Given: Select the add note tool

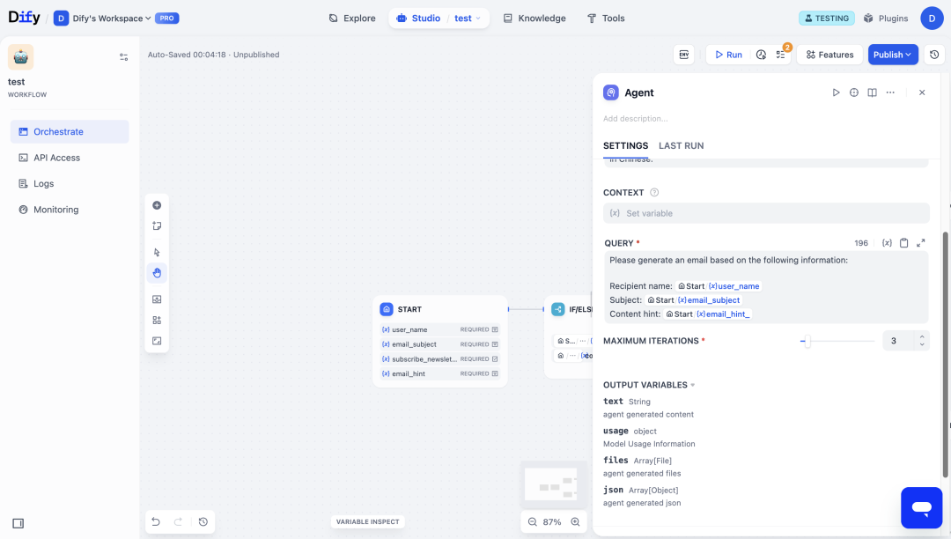Looking at the screenshot, I should tap(157, 226).
